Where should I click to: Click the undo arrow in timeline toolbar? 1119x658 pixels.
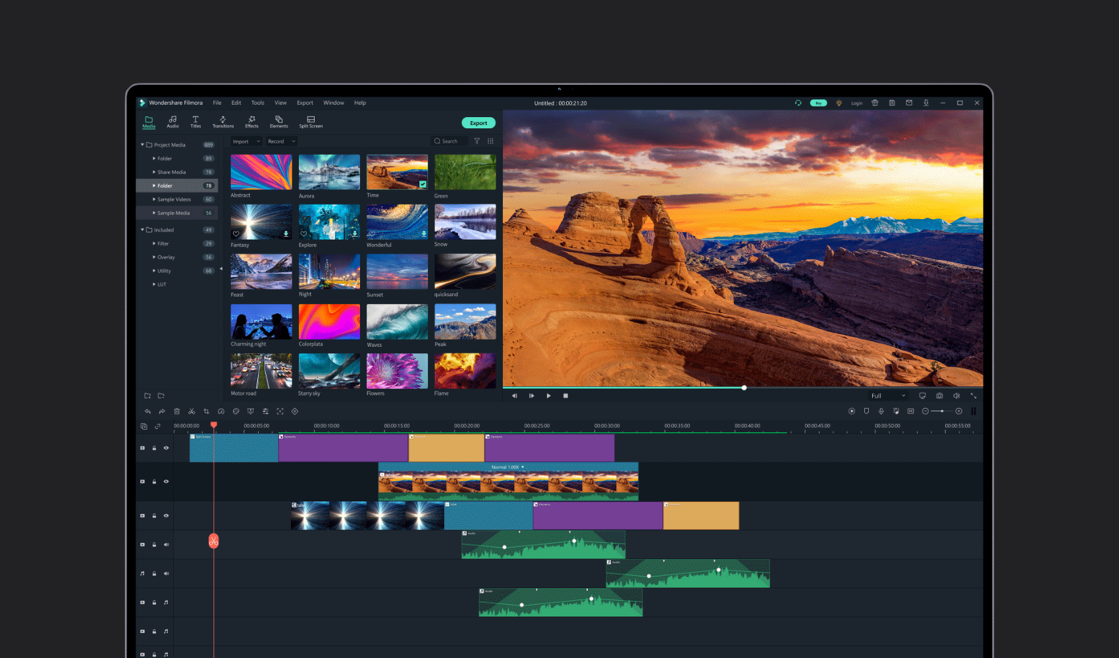(147, 411)
